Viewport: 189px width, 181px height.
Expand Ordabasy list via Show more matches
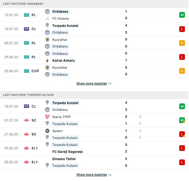(x=92, y=84)
